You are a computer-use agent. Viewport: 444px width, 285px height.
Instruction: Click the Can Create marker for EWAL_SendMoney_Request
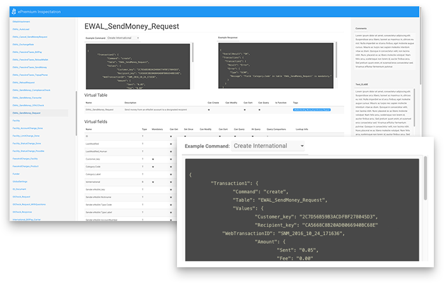click(209, 110)
